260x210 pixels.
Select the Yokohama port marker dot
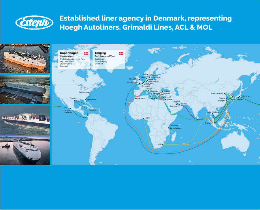click(240, 97)
